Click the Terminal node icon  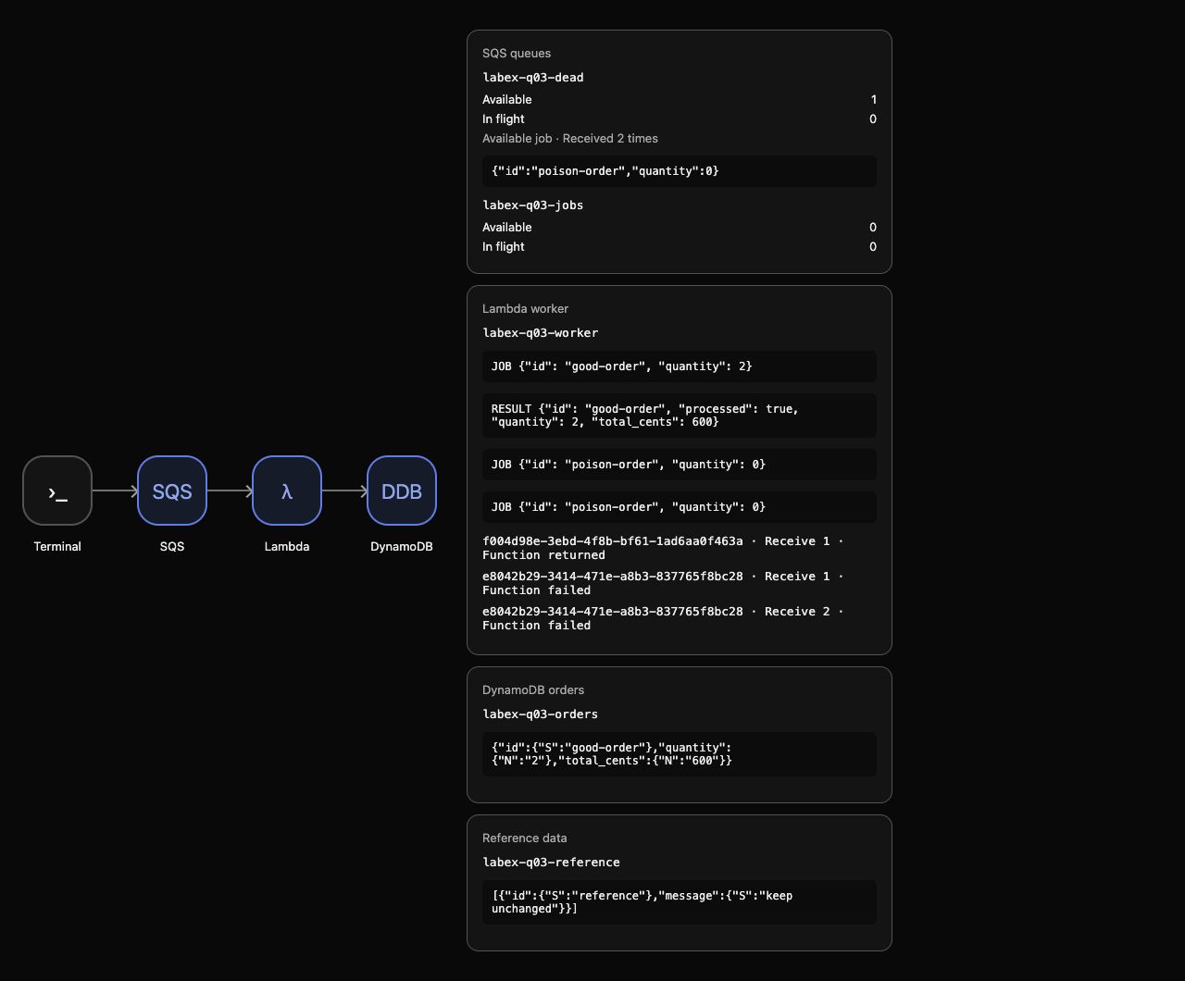pyautogui.click(x=57, y=490)
